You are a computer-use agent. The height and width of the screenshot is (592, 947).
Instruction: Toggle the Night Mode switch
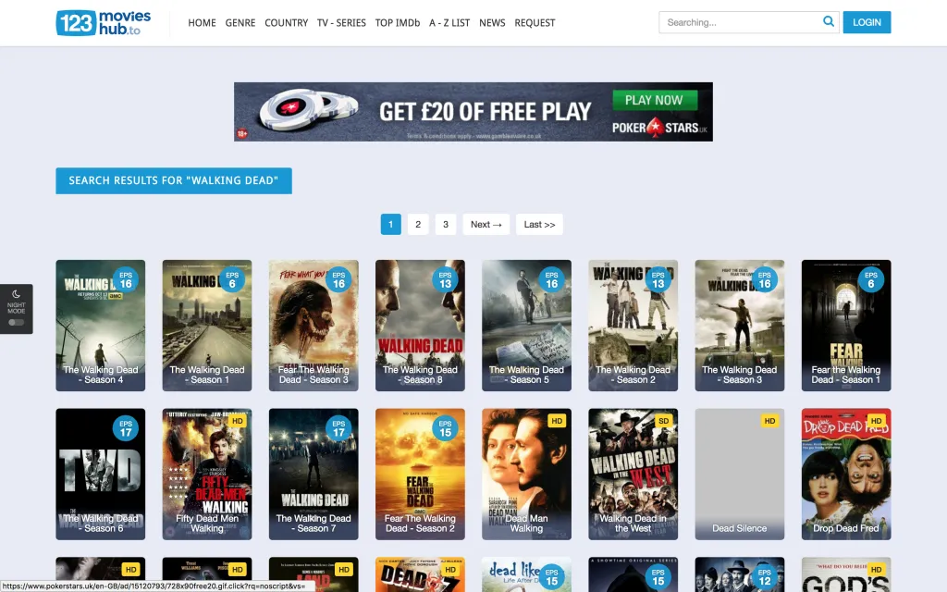tap(17, 323)
